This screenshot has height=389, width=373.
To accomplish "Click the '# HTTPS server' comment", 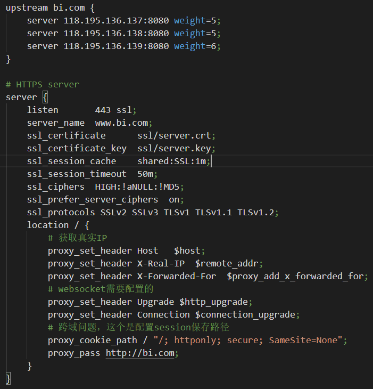I will coord(43,85).
